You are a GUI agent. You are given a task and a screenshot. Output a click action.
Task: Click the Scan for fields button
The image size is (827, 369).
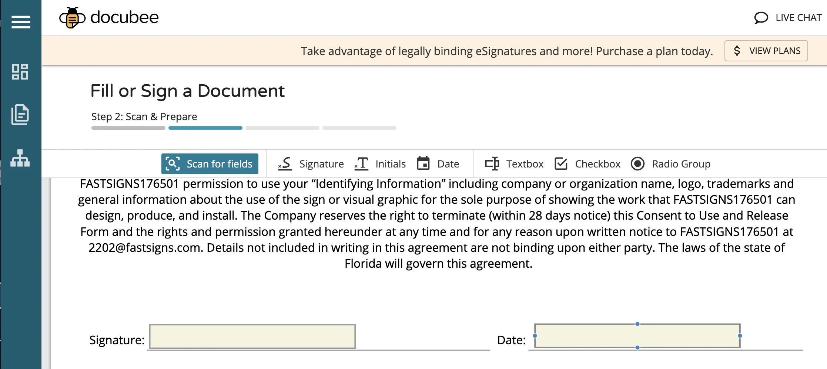210,163
